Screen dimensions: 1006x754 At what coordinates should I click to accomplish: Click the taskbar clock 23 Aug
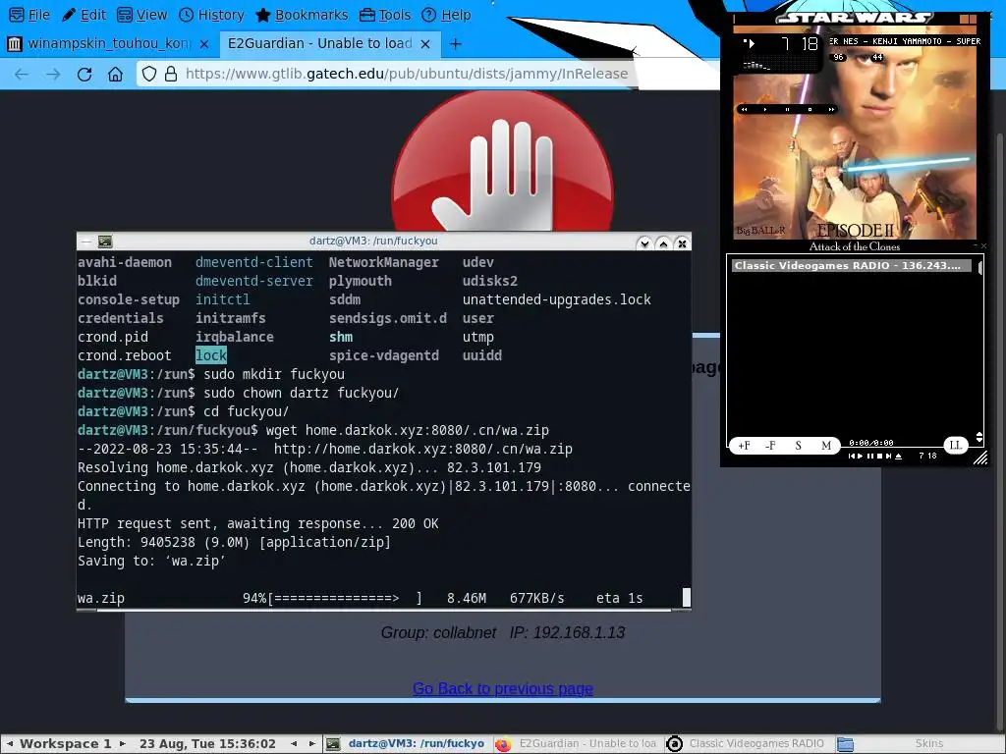[x=207, y=744]
